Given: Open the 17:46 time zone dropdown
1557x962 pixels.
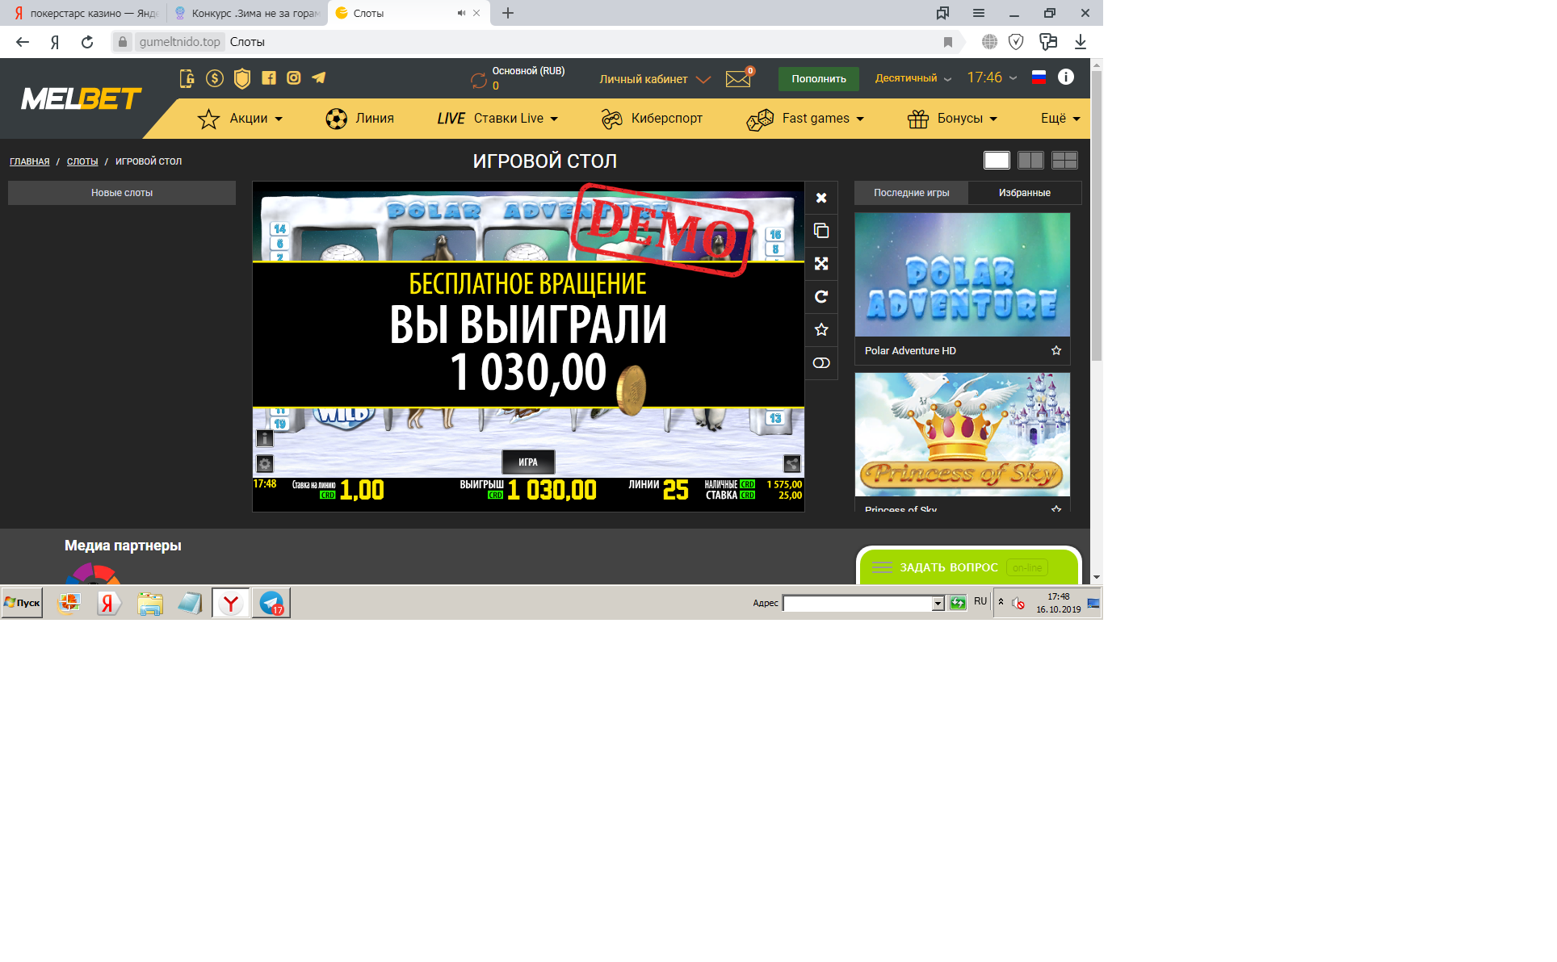Looking at the screenshot, I should [993, 77].
